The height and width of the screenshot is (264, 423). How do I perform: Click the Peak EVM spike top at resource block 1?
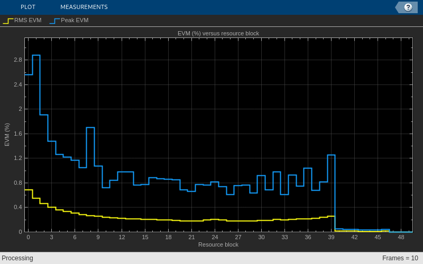36,55
